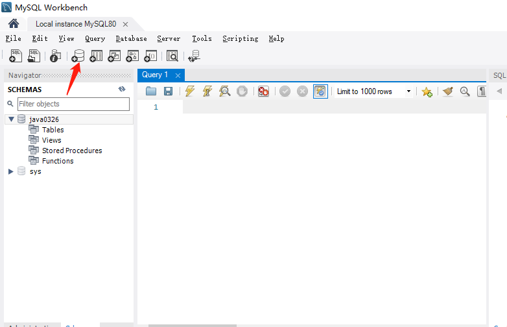Click the SQL additions side panel tab
Screen dimensions: 507x327
(499, 75)
